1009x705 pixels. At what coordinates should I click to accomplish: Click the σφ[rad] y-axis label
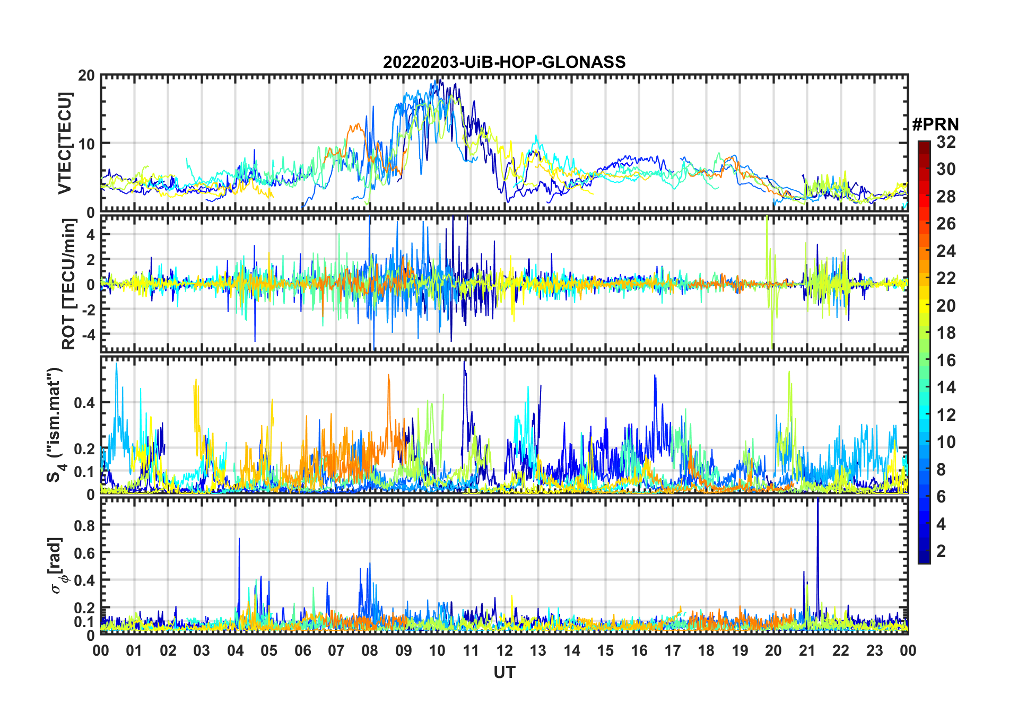point(57,565)
